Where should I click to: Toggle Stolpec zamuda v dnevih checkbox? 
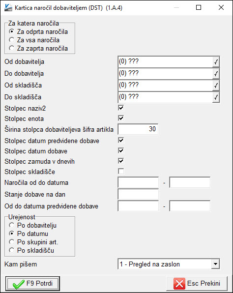[121, 161]
